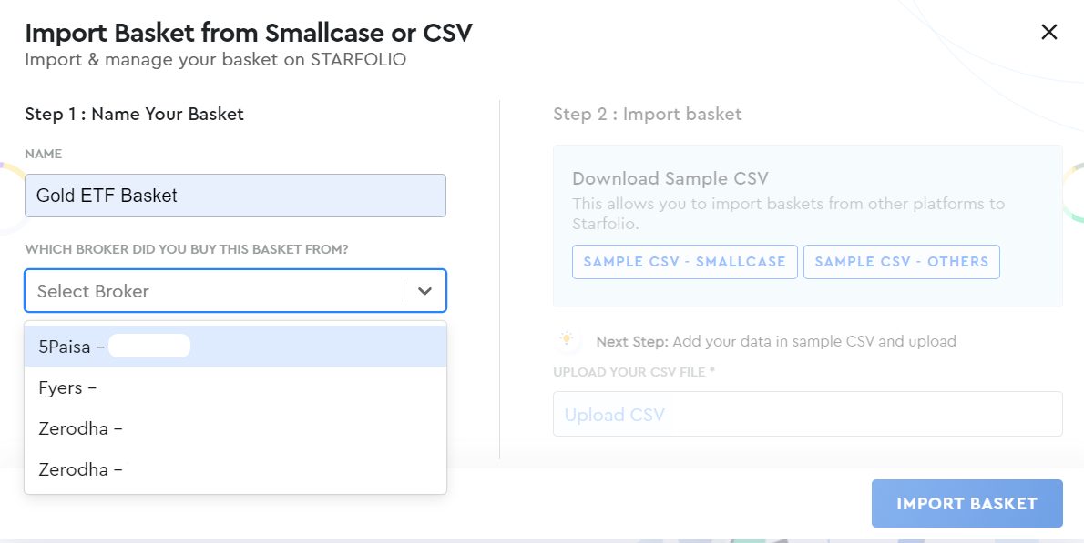The height and width of the screenshot is (543, 1084).
Task: Open the Upload CSV file field
Action: [807, 414]
